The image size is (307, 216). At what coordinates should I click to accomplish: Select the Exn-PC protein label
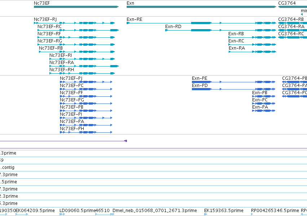coord(260,100)
